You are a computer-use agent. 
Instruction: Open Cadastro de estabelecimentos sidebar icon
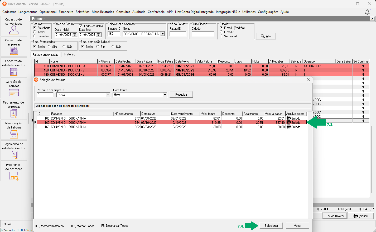click(14, 68)
